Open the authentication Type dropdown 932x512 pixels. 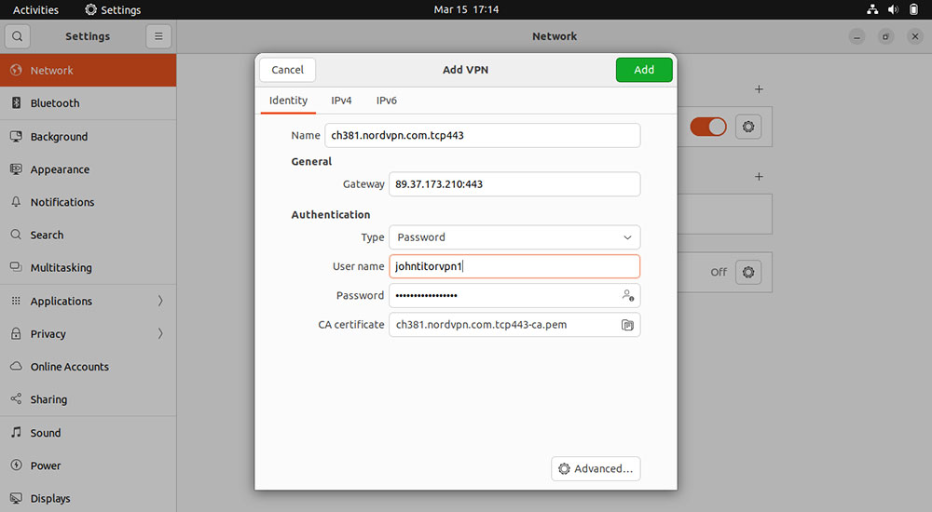[x=514, y=237]
